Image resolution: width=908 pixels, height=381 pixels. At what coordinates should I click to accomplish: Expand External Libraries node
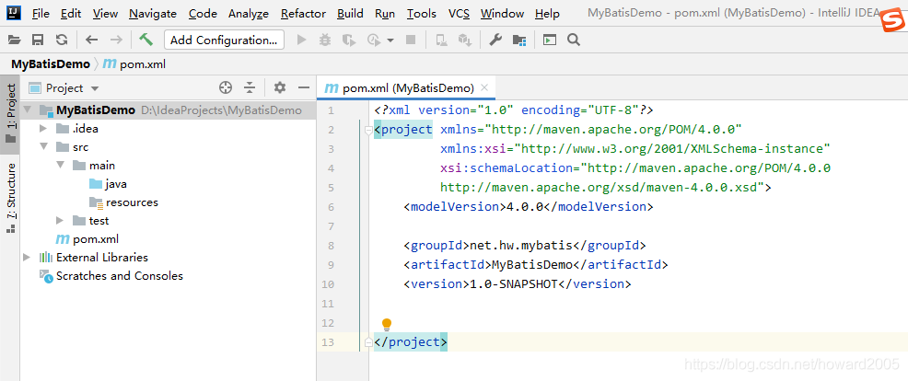(x=27, y=257)
